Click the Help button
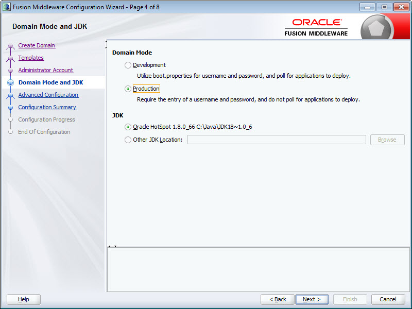This screenshot has height=309, width=412. point(24,299)
